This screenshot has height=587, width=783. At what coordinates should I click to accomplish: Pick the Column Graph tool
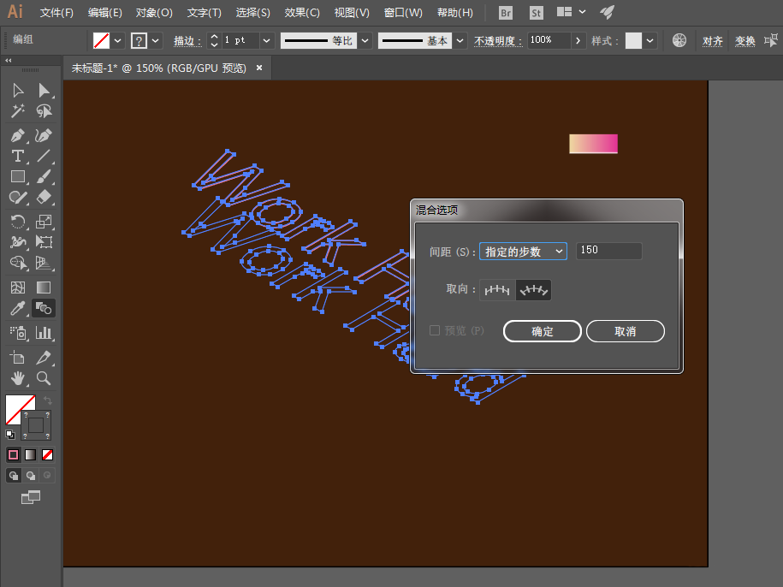[44, 332]
